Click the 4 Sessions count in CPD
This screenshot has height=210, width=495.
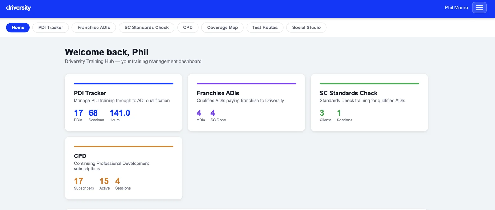coord(118,181)
